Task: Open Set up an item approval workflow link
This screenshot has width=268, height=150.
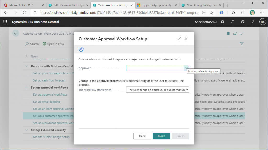Action: click(x=53, y=109)
